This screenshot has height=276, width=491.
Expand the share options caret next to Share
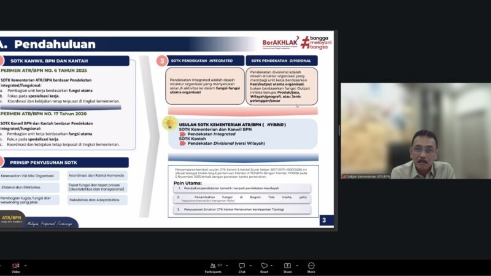(297, 266)
